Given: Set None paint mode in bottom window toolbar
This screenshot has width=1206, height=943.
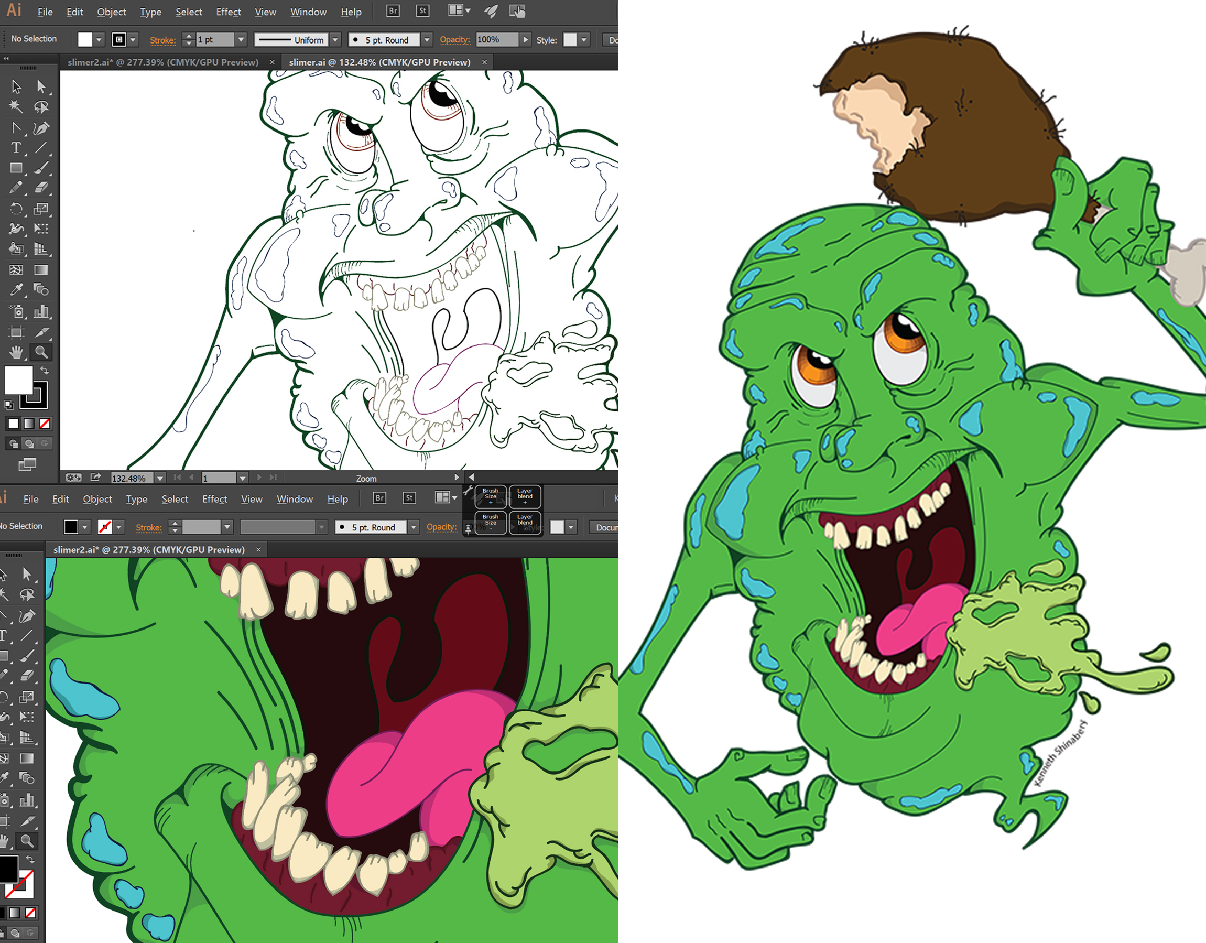Looking at the screenshot, I should pyautogui.click(x=31, y=913).
